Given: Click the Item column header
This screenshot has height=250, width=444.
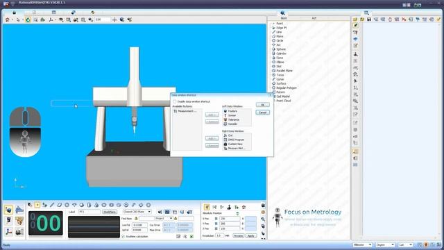Looking at the screenshot, I should pyautogui.click(x=284, y=18).
